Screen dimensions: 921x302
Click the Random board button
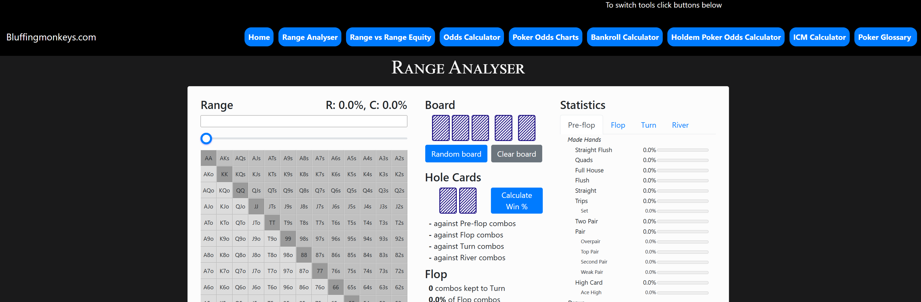pos(456,154)
